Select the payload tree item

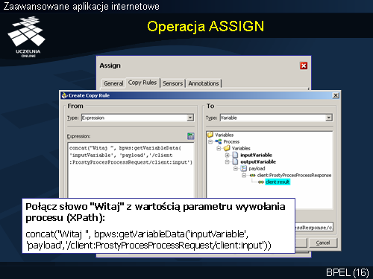(257, 169)
